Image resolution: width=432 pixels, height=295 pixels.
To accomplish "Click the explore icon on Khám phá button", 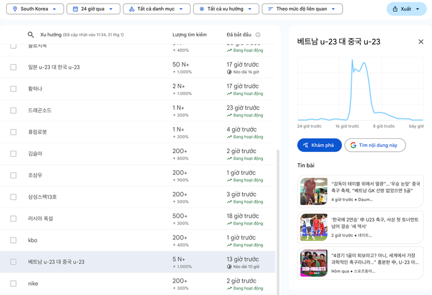I will tap(305, 145).
